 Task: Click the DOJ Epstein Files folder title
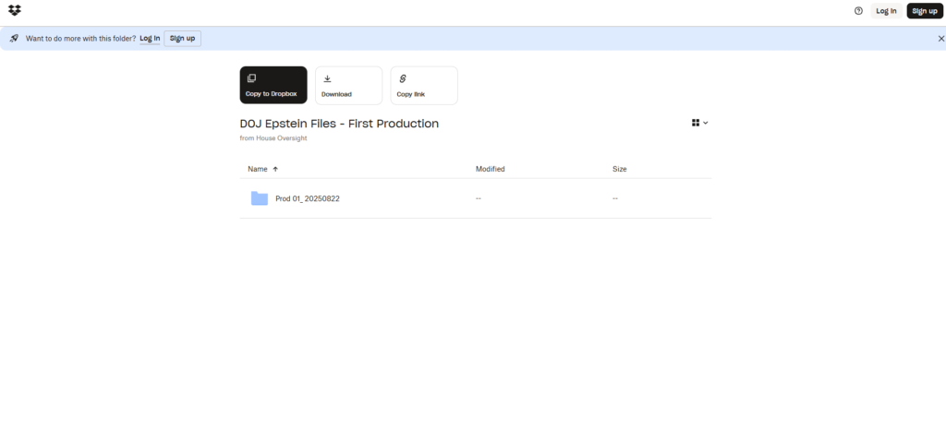339,124
